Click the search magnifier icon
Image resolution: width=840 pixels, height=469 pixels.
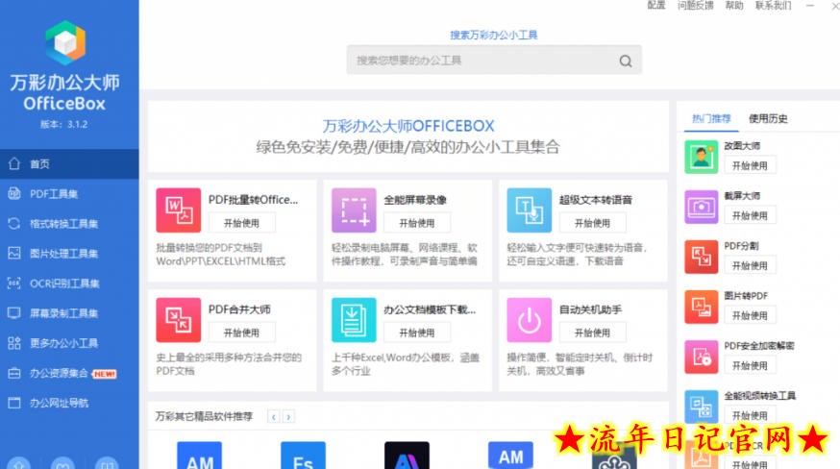625,61
